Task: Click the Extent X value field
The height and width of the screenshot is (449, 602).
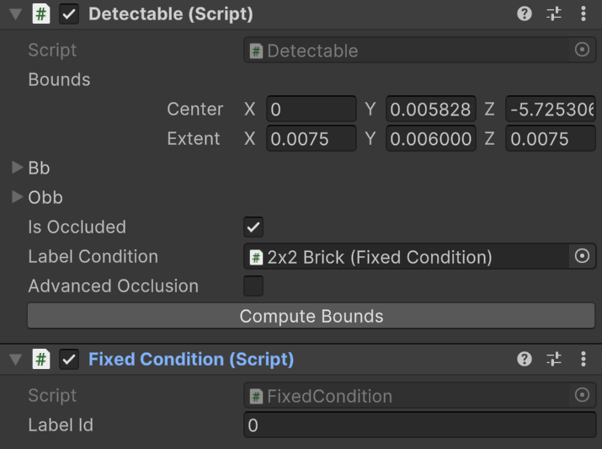Action: pyautogui.click(x=312, y=139)
